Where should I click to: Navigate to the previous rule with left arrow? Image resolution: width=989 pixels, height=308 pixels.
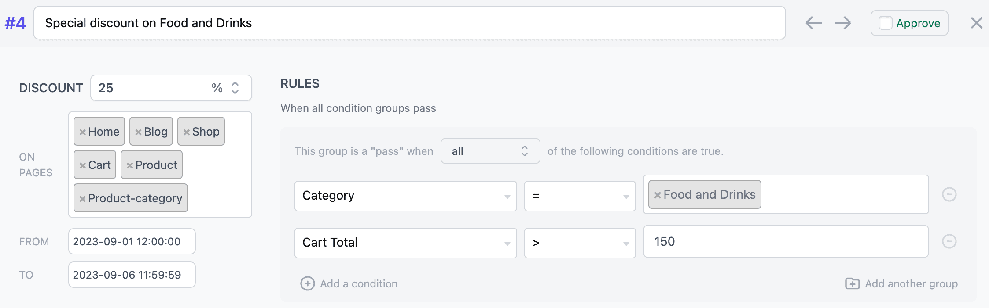814,23
